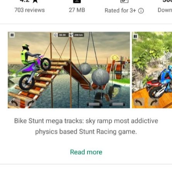Expand the description with Read more
This screenshot has width=172, height=172.
[x=86, y=152]
